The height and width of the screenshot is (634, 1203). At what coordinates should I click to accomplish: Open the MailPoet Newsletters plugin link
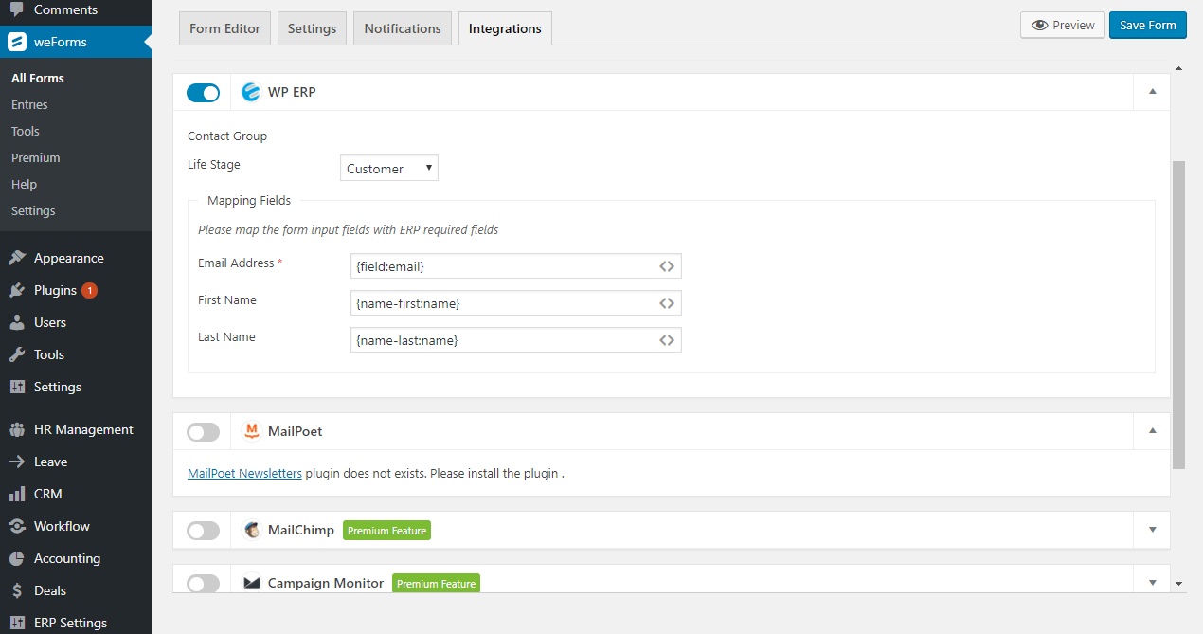244,473
